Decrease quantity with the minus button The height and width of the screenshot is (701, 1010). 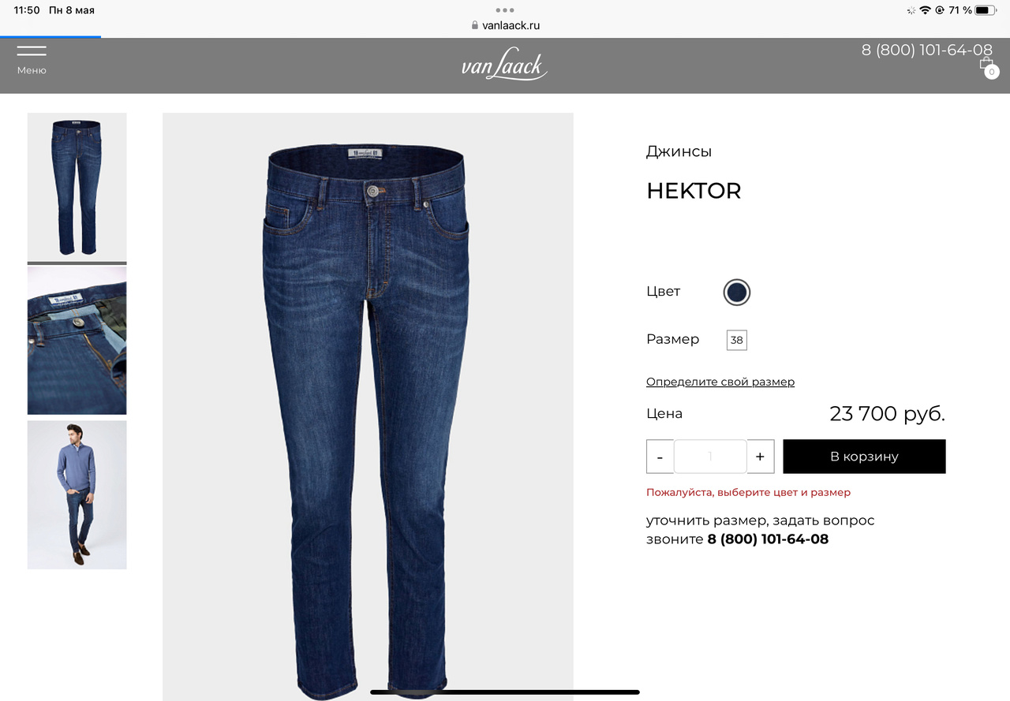pyautogui.click(x=660, y=457)
